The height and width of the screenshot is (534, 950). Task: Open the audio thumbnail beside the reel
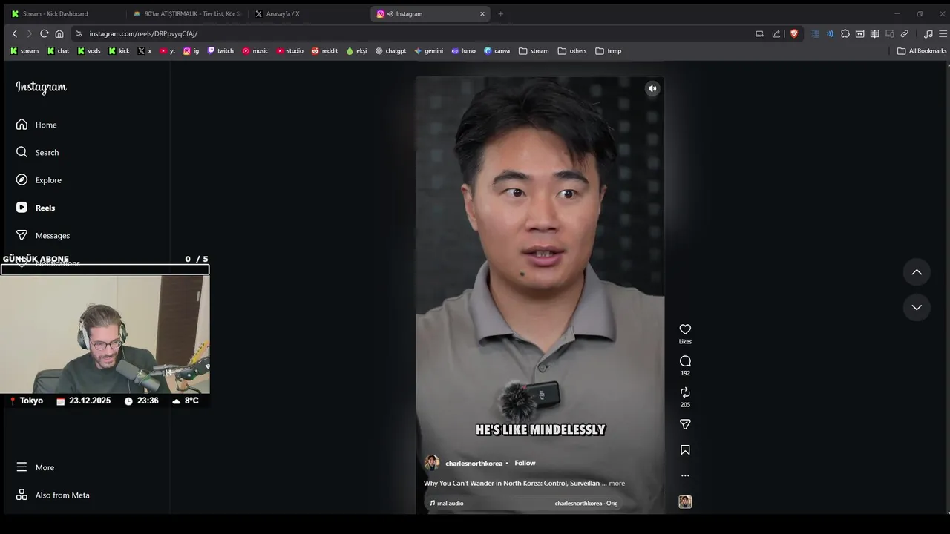tap(685, 502)
